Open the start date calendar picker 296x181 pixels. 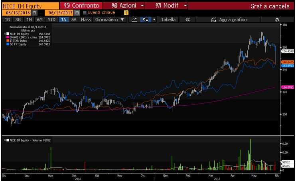(x=35, y=13)
